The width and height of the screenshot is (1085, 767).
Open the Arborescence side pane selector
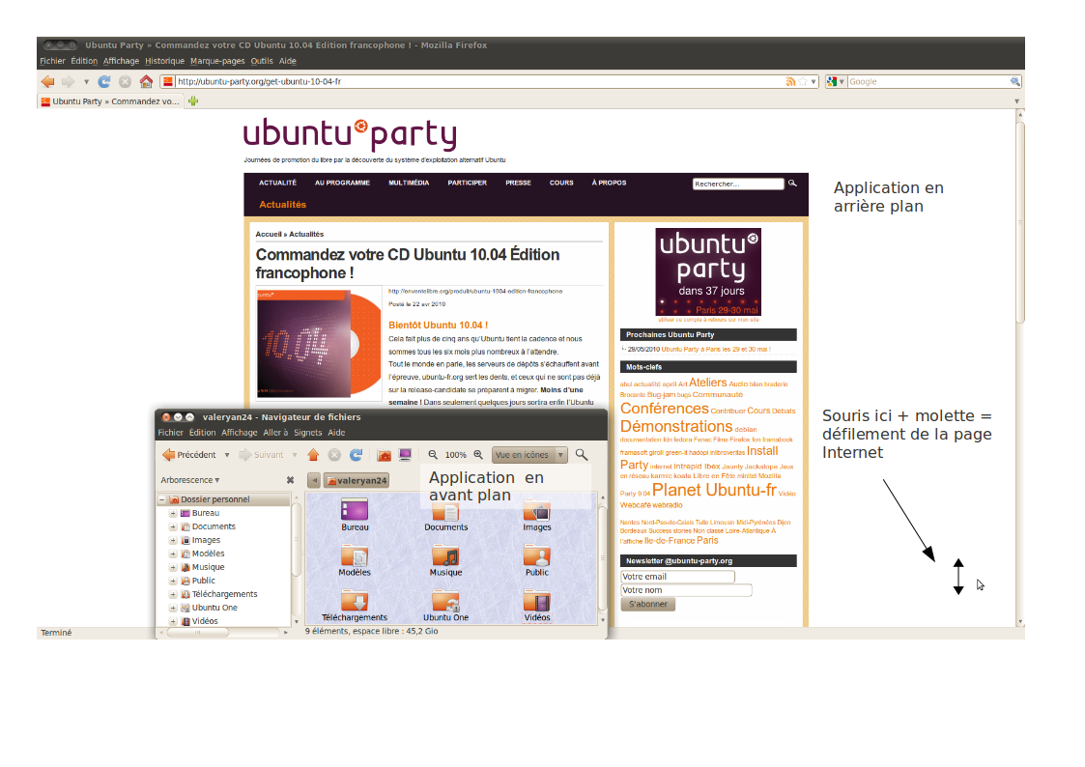(x=190, y=480)
